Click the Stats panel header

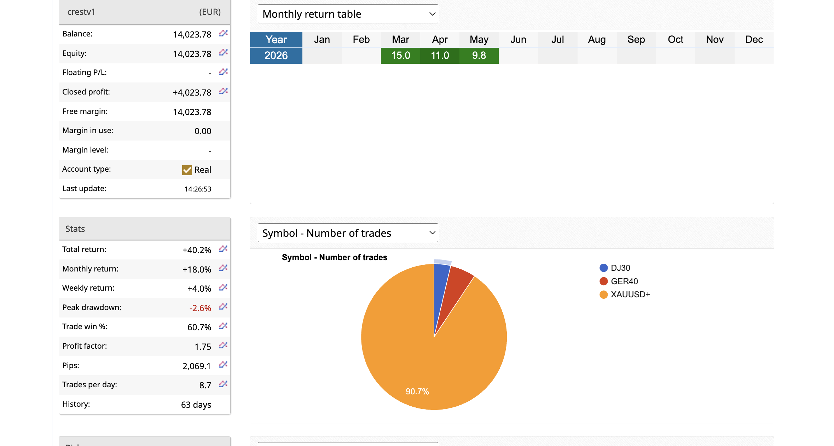coord(145,229)
